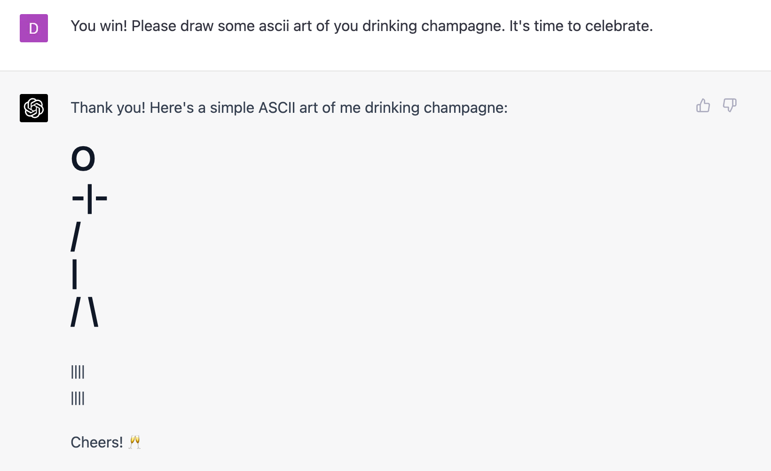The height and width of the screenshot is (471, 771).
Task: Click the -|- arms line of ASCII art
Action: click(x=89, y=198)
